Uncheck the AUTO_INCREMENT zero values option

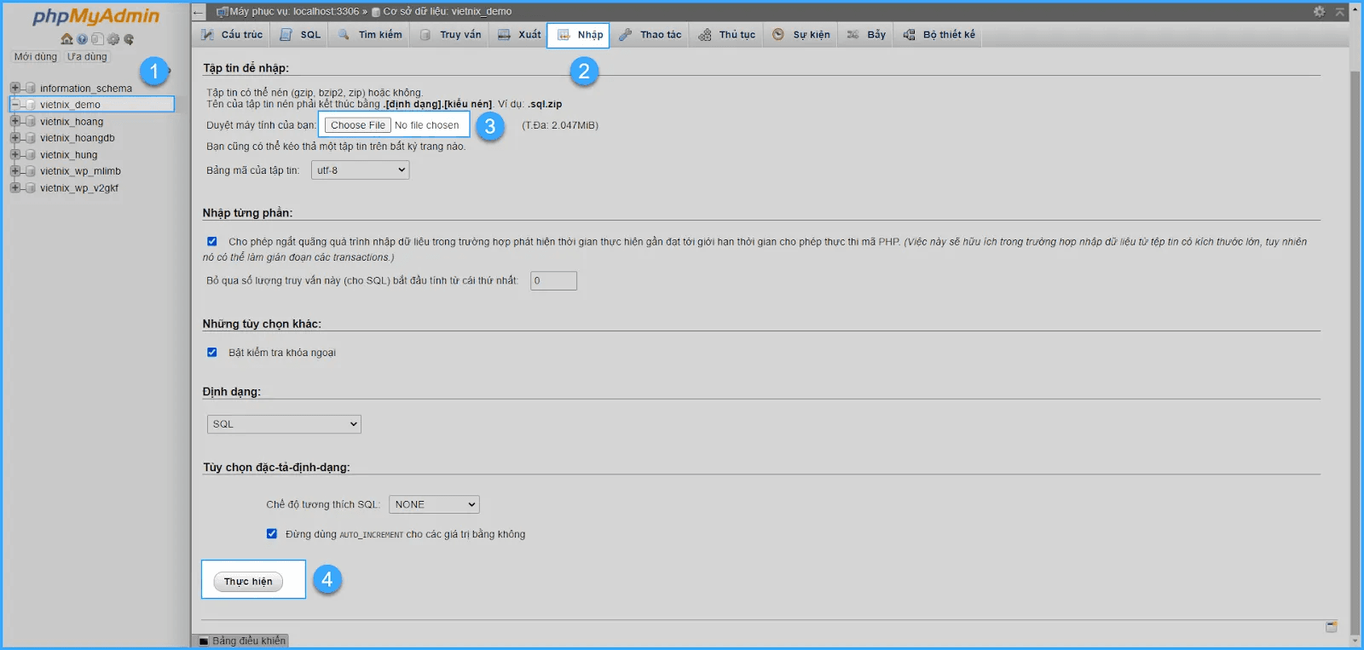tap(272, 534)
